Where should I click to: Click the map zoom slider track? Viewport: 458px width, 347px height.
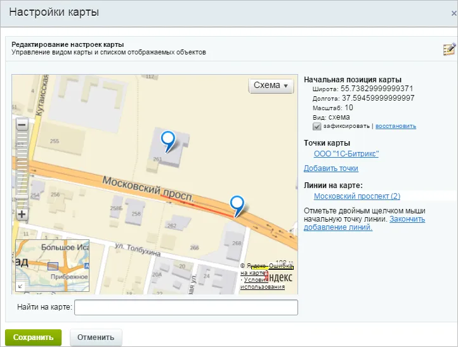[x=22, y=170]
